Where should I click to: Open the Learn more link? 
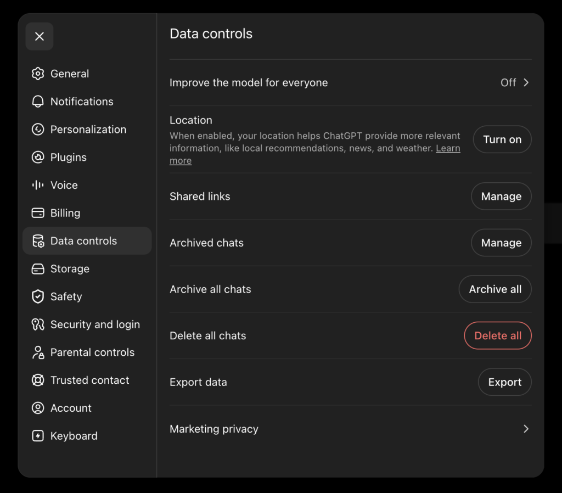(x=448, y=148)
